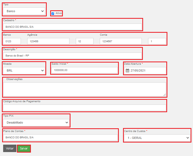Click the Observações label text
This screenshot has width=193, height=156.
tap(15, 79)
